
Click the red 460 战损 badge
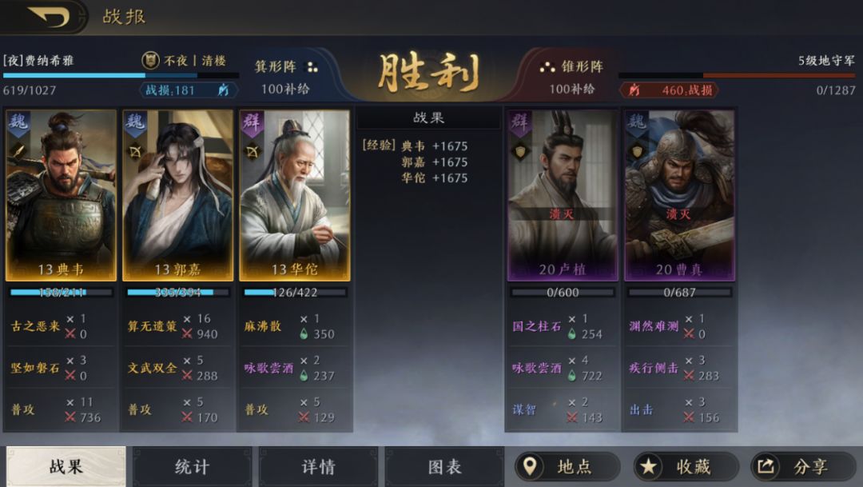click(x=670, y=90)
